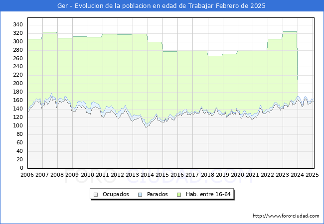Viewport: 324px width, 224px height.
Task: Click the 120 y-axis value
Action: point(18,117)
